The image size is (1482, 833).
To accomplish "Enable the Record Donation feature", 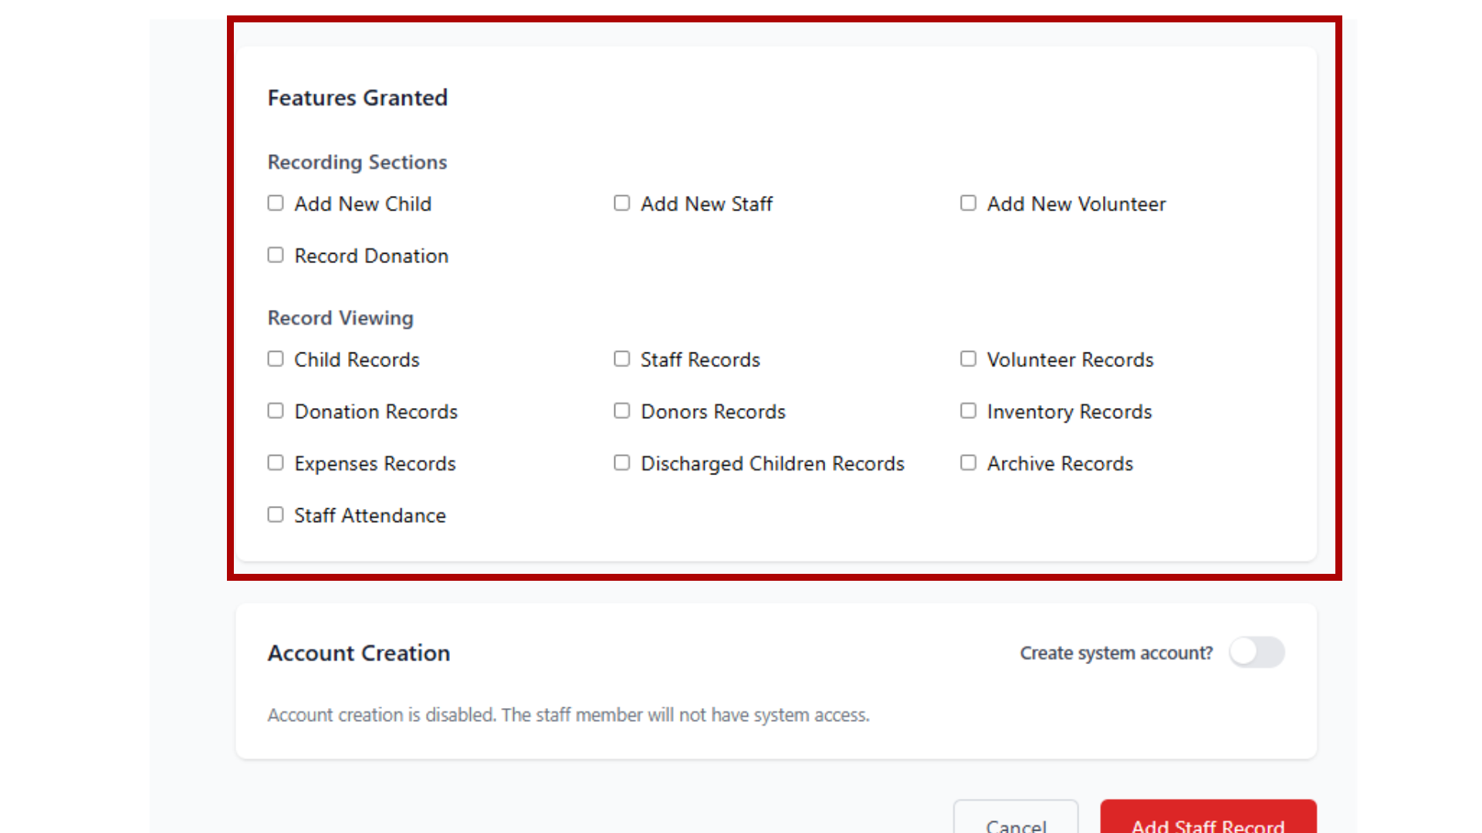I will (276, 255).
